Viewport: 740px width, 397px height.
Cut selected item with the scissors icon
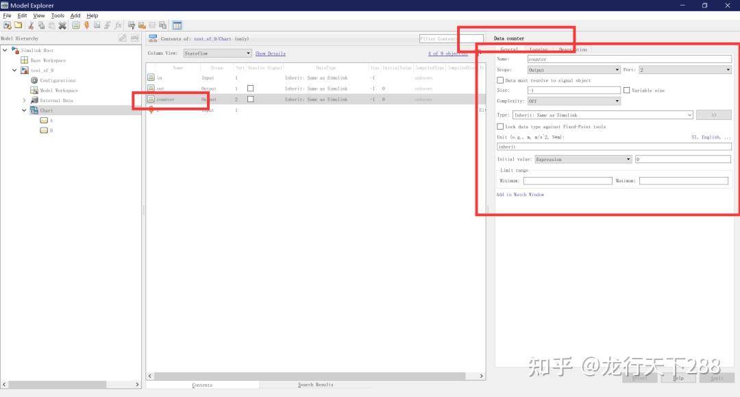tap(32, 25)
